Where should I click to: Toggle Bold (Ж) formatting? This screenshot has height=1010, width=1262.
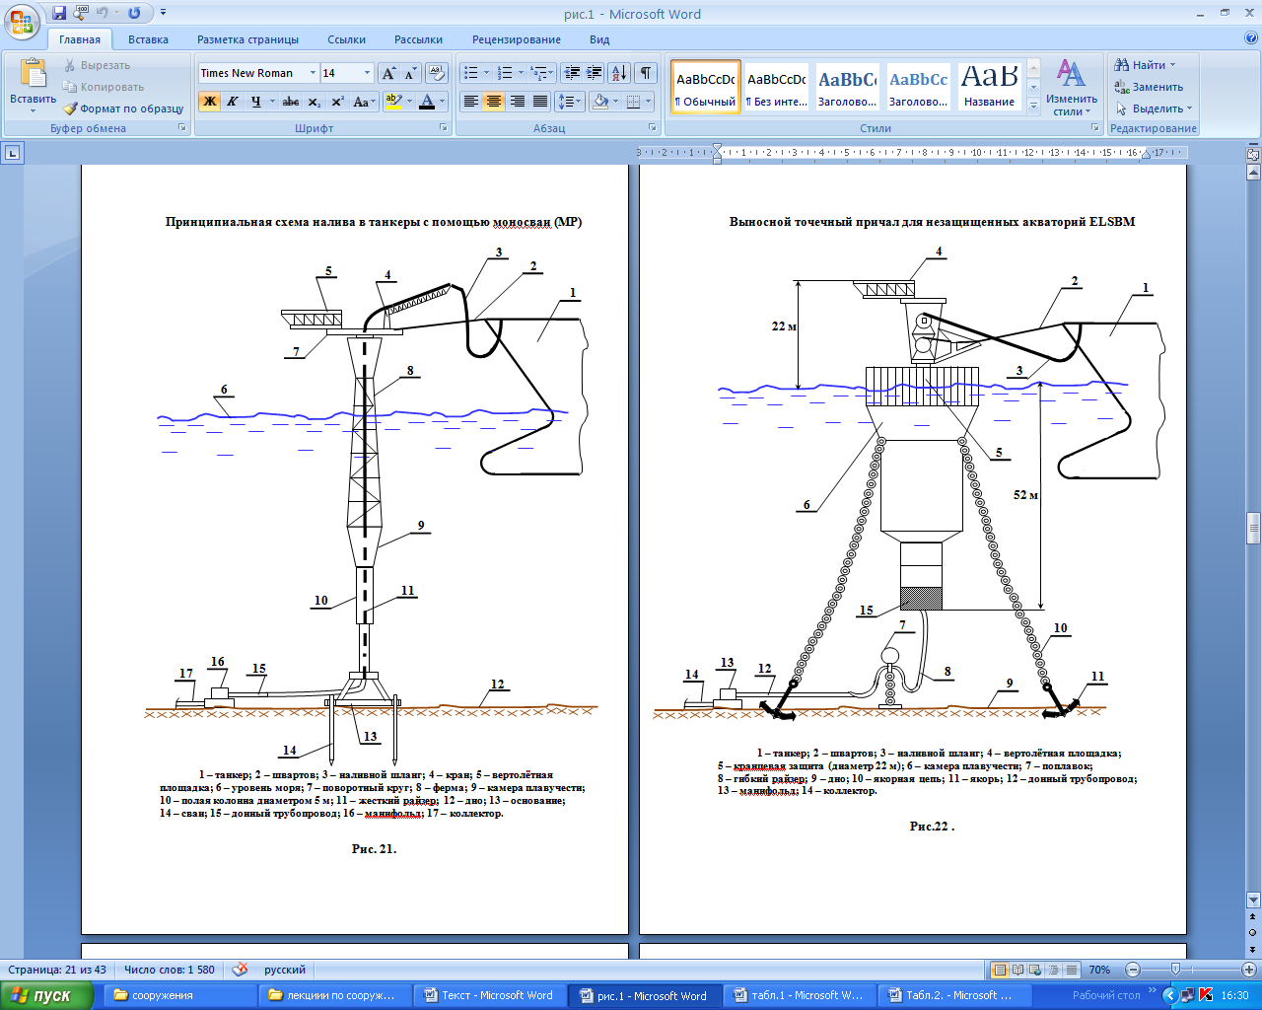click(x=209, y=102)
